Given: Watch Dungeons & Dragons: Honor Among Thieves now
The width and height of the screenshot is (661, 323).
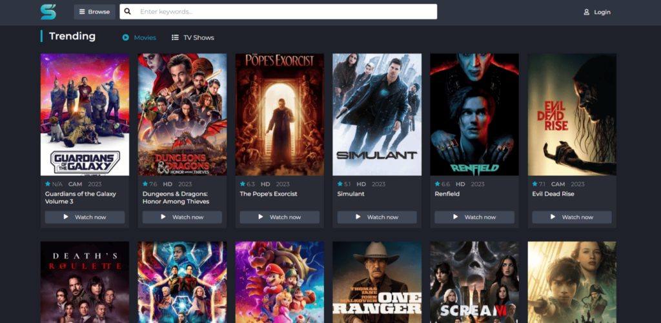Looking at the screenshot, I should (182, 217).
